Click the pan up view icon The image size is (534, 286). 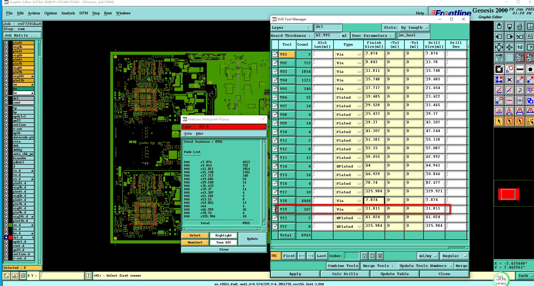coord(499,26)
